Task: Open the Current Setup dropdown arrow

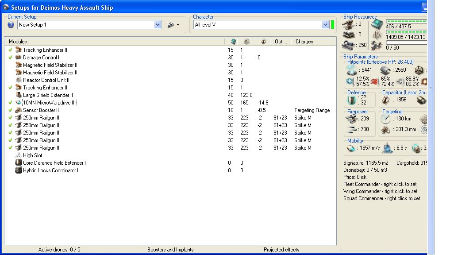Action: (x=158, y=25)
